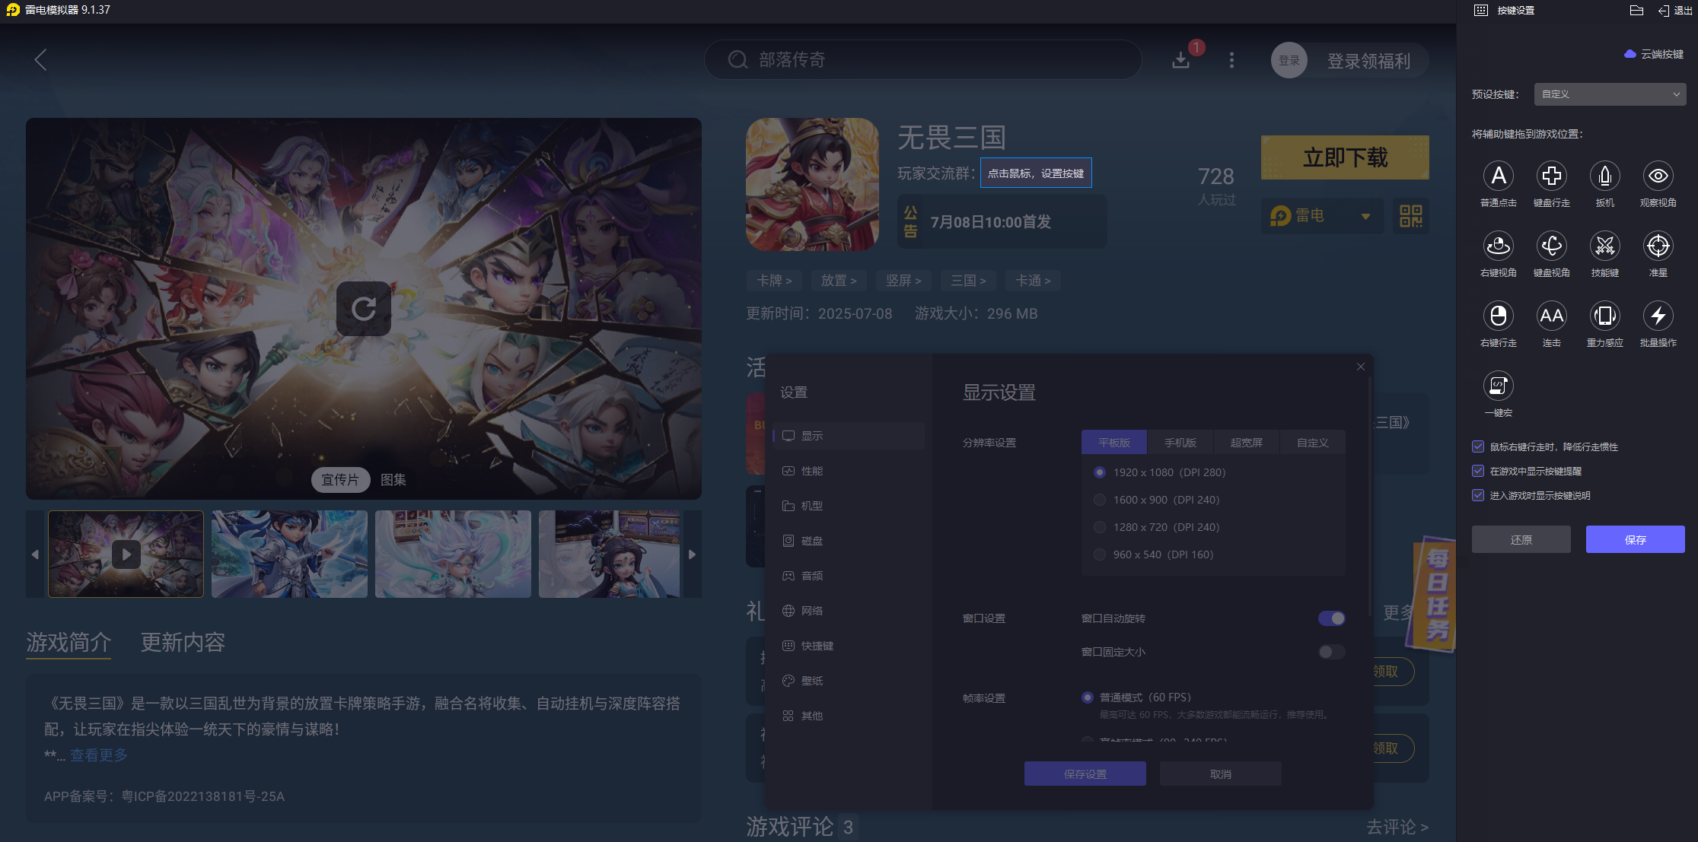Open 网络 settings section
This screenshot has width=1698, height=842.
(849, 611)
